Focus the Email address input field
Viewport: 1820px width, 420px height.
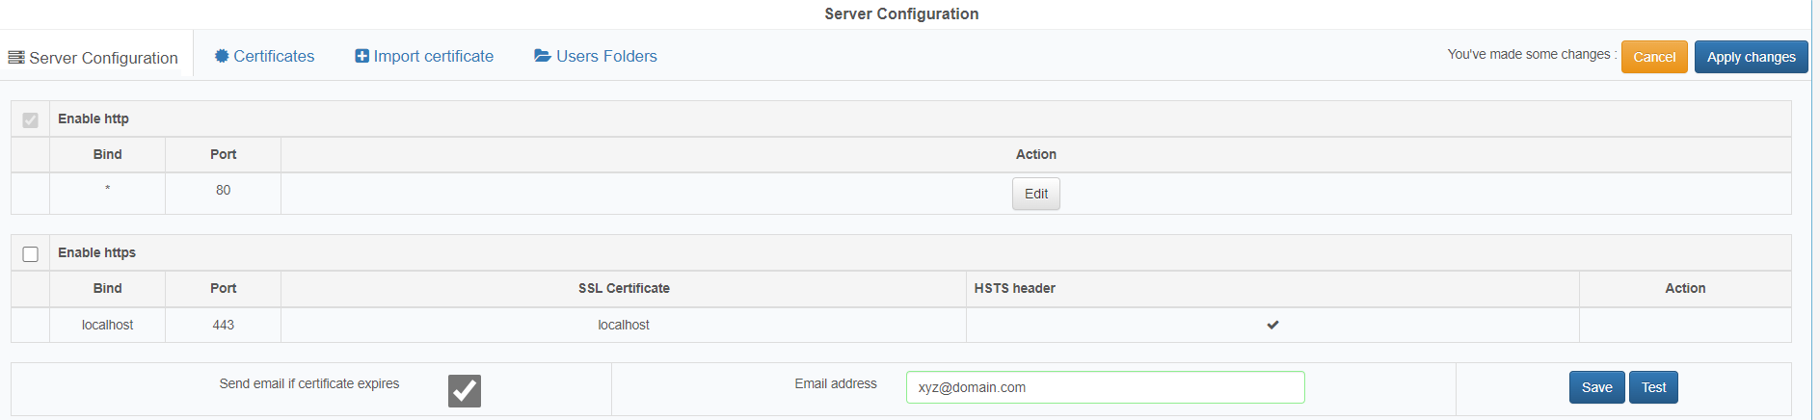pos(1105,387)
